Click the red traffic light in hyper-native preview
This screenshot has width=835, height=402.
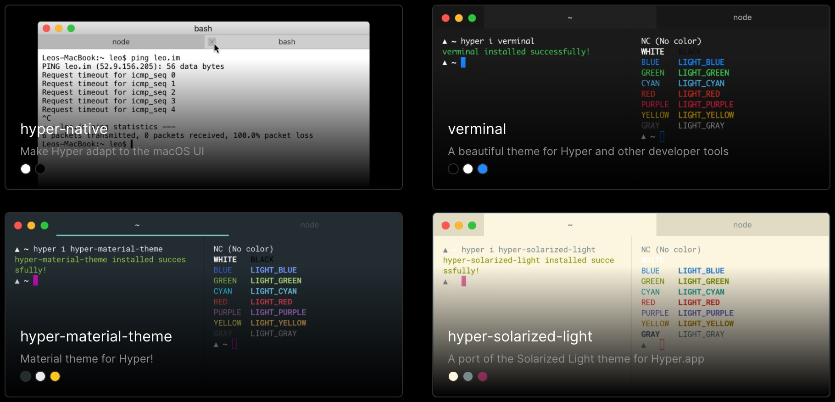click(x=46, y=28)
